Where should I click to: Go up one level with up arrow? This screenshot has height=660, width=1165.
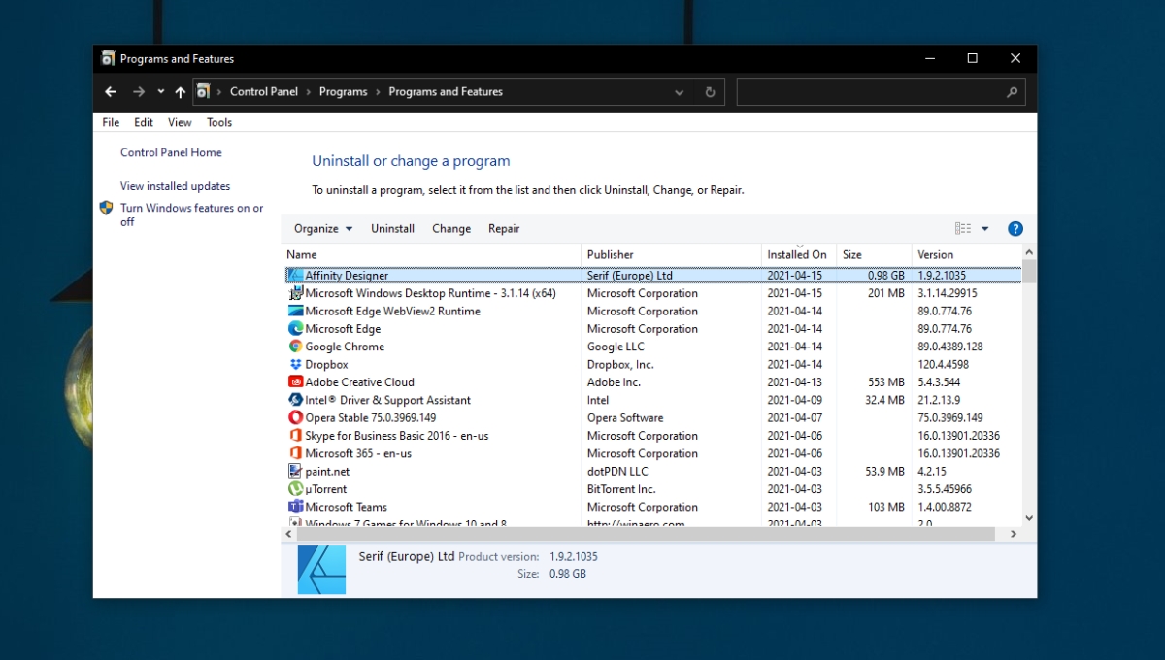(x=180, y=92)
